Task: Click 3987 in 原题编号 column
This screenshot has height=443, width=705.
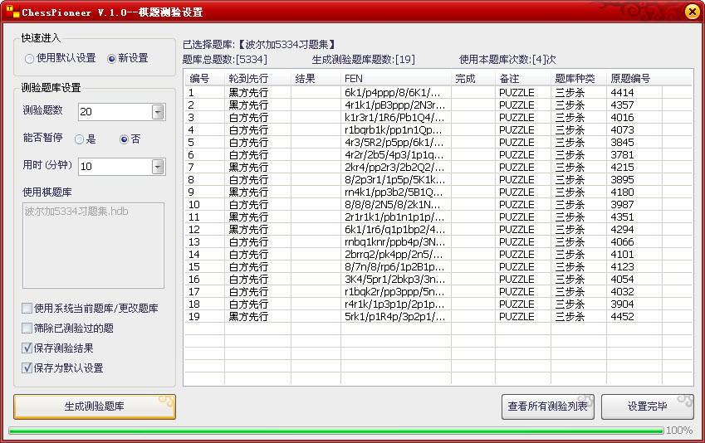Action: tap(622, 204)
